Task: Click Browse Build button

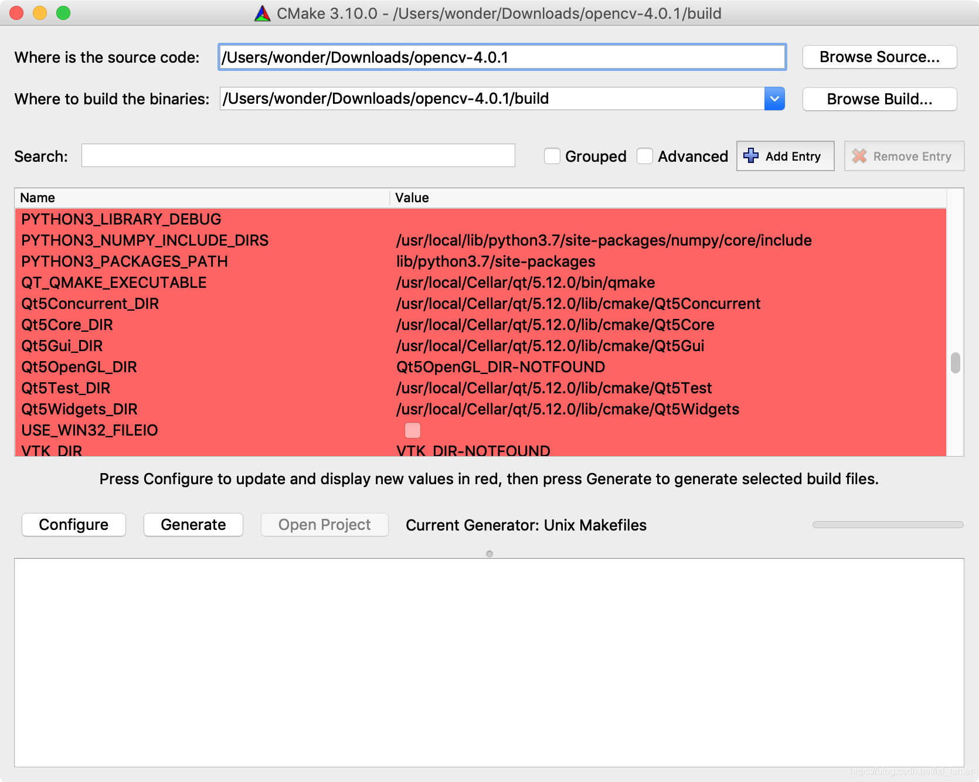Action: point(879,99)
